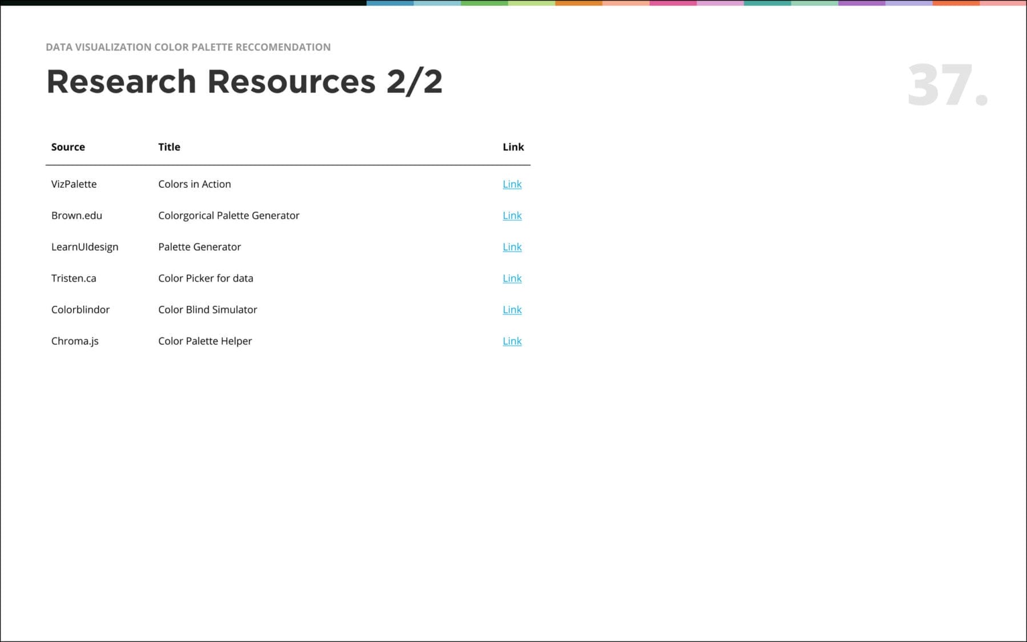Click the Link beside Palette Generator
The height and width of the screenshot is (642, 1027).
512,247
